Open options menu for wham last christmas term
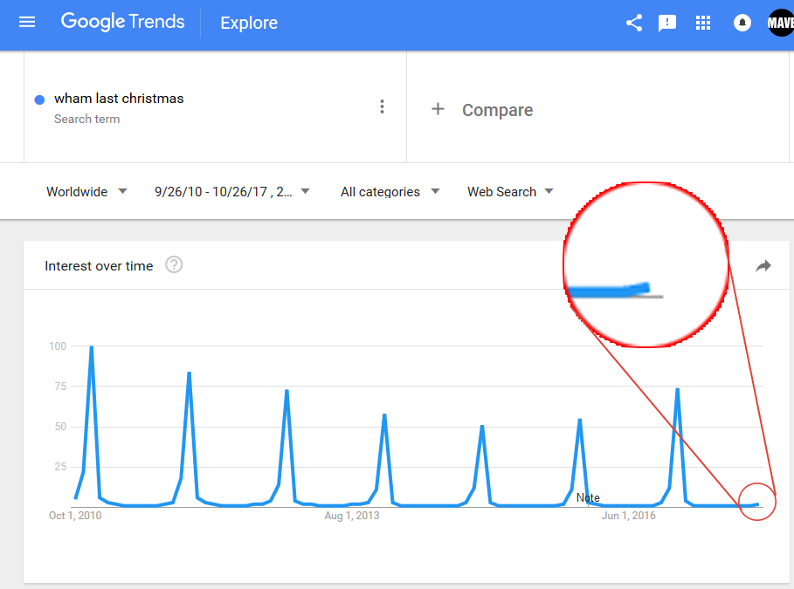794x589 pixels. point(383,106)
